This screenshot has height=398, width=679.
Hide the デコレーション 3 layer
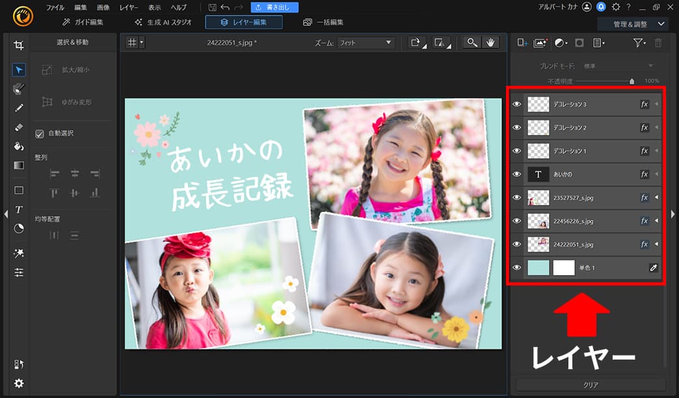516,104
